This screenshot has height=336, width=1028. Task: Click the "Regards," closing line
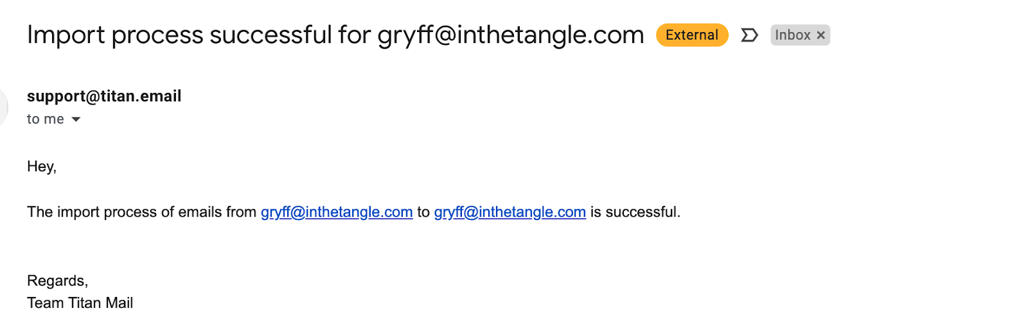tap(57, 281)
